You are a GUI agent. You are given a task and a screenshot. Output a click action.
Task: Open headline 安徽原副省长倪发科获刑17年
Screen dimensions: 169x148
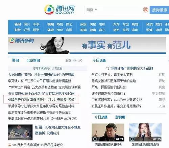click(x=43, y=119)
